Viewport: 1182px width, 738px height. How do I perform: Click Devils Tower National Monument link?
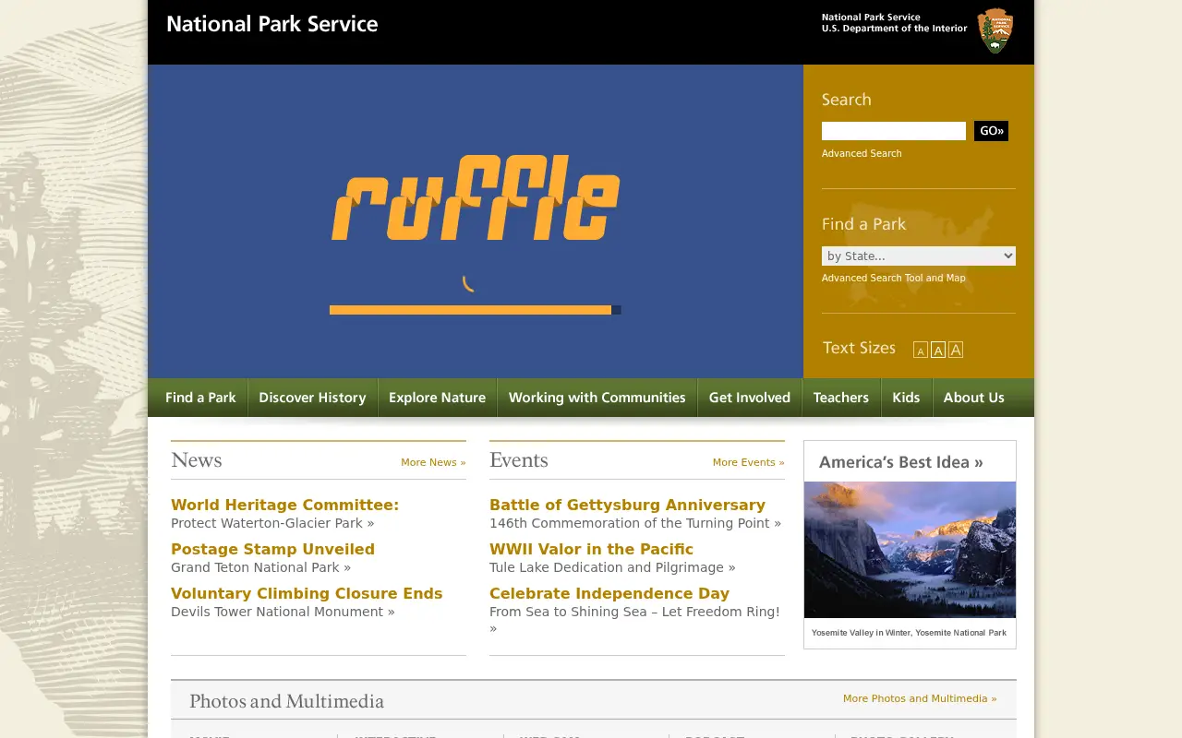tap(283, 612)
